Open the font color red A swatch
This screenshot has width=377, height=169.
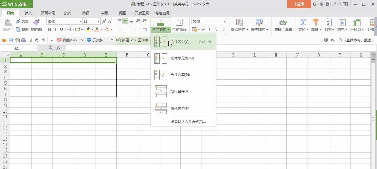97,30
